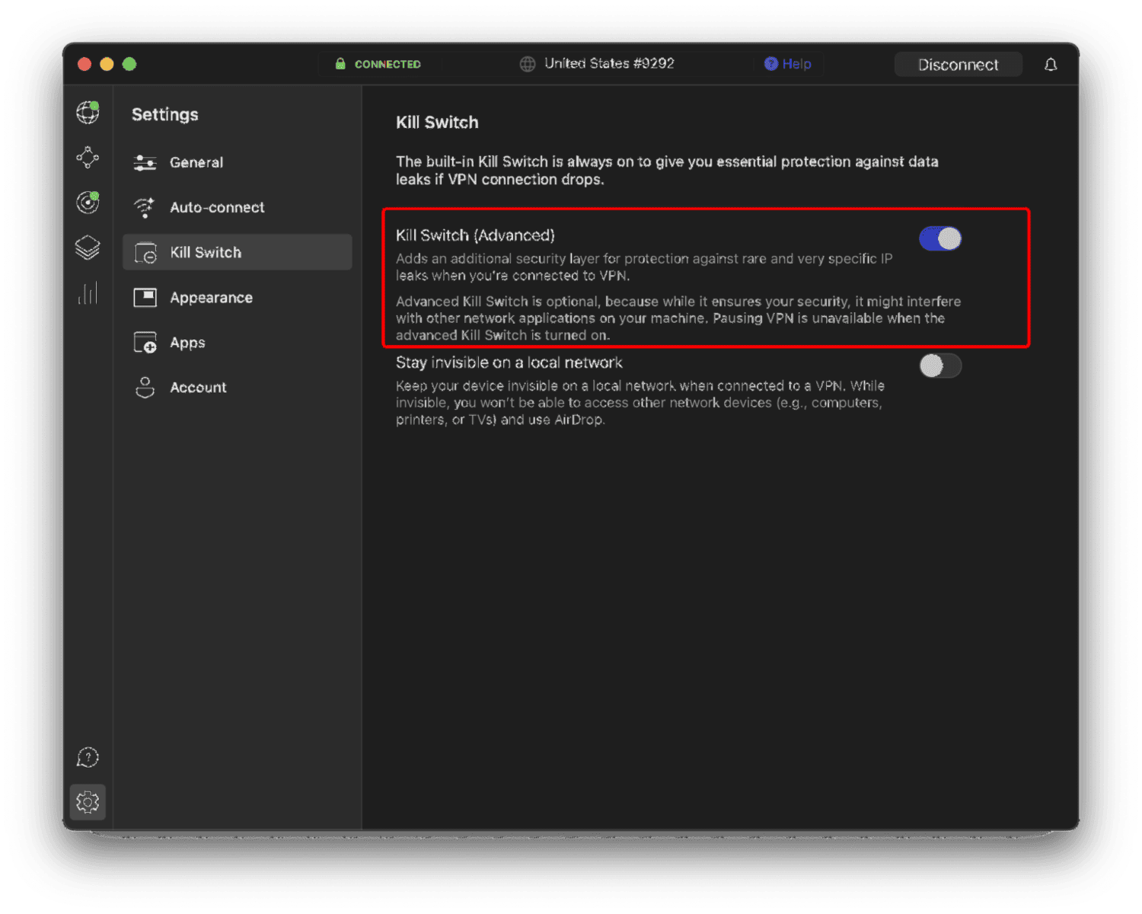Click the United States #9292 server label
The height and width of the screenshot is (914, 1142).
pyautogui.click(x=608, y=63)
